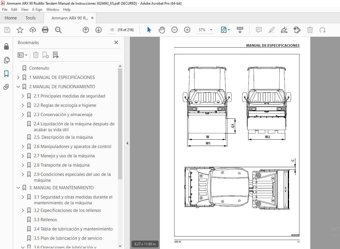Open the security lock panel
This screenshot has width=340, height=249.
[x=6, y=46]
